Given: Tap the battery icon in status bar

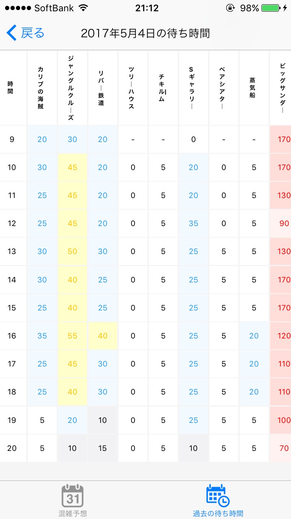Looking at the screenshot, I should point(271,8).
